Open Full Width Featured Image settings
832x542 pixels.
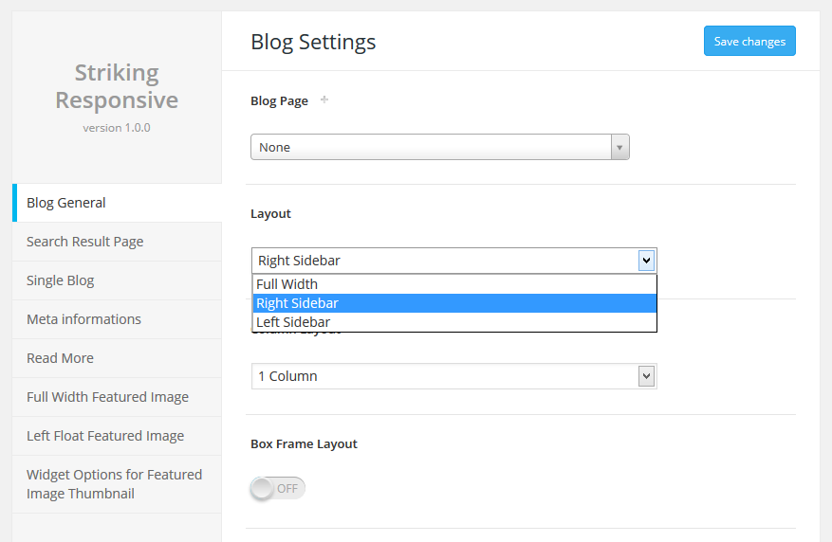tap(107, 397)
